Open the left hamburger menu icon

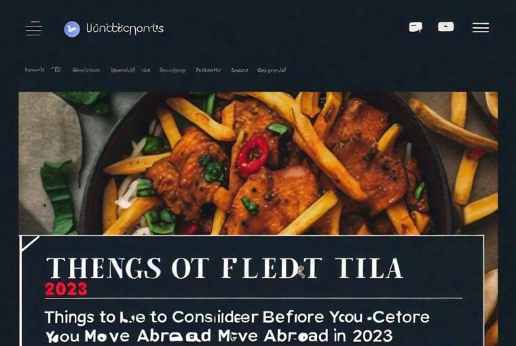33,28
